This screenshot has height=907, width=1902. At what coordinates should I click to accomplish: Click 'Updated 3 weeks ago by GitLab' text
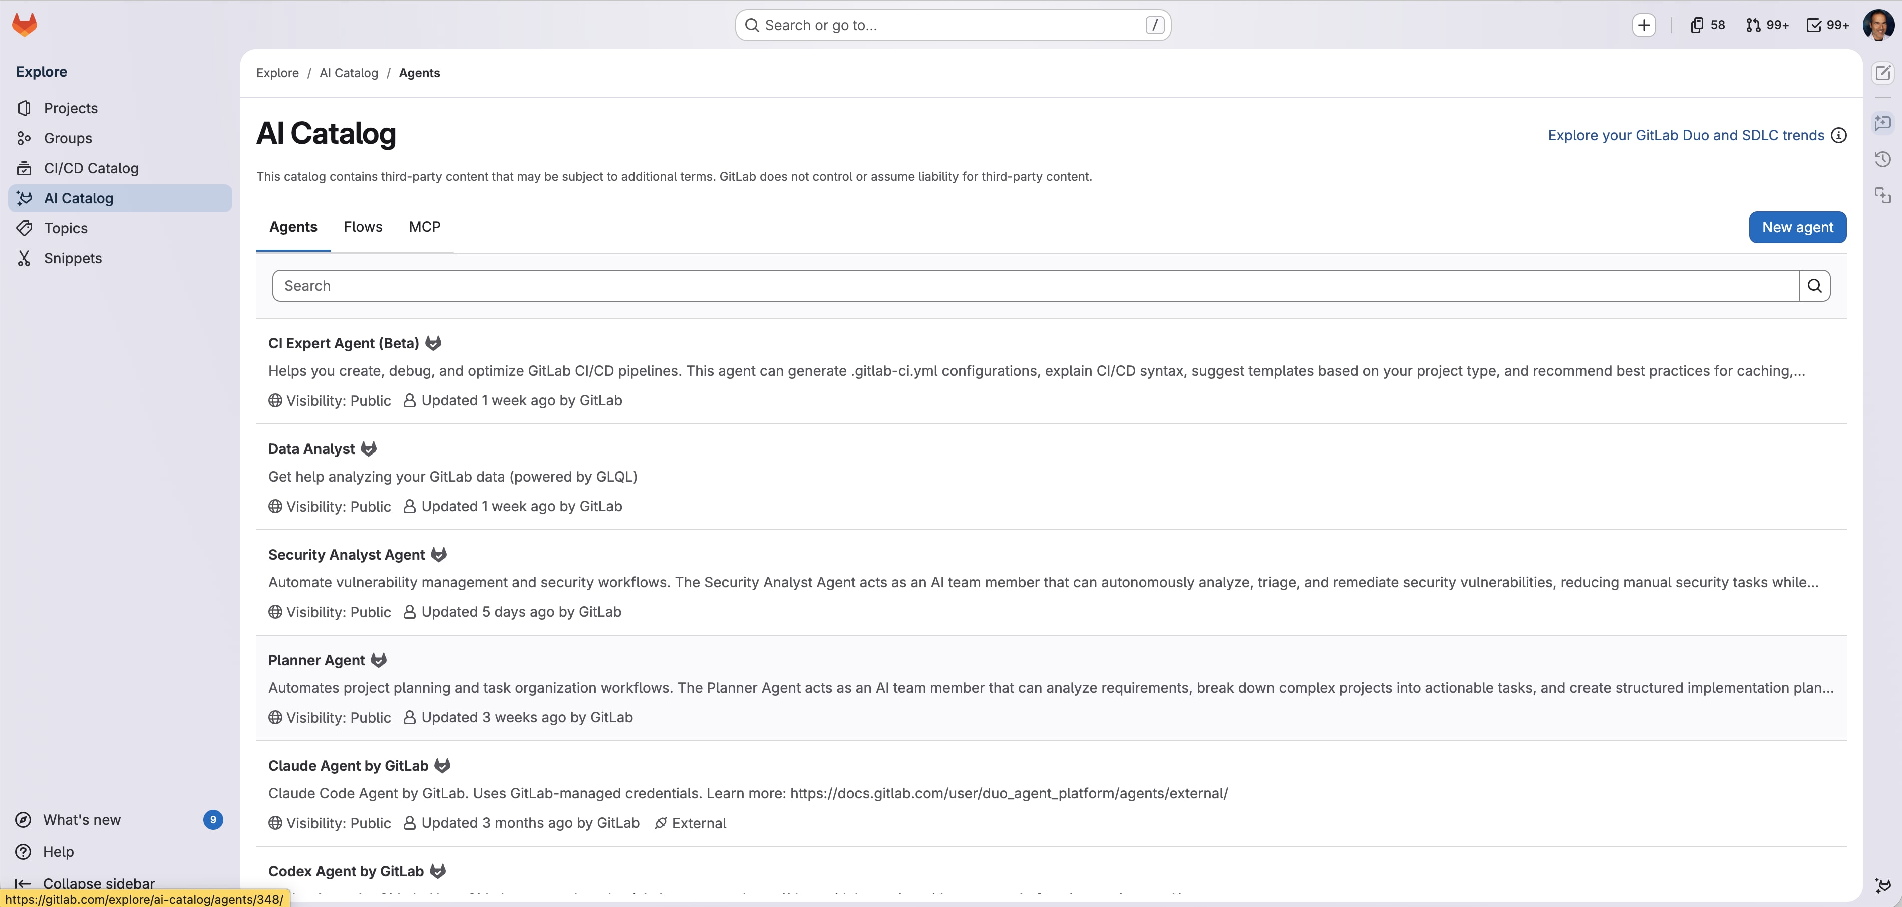tap(527, 717)
